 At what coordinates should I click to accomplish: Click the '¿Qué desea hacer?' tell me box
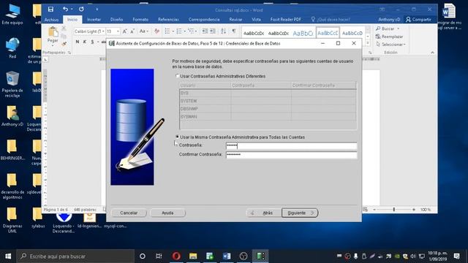331,20
